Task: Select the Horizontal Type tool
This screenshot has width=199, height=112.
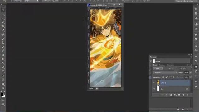Action: coord(3,71)
